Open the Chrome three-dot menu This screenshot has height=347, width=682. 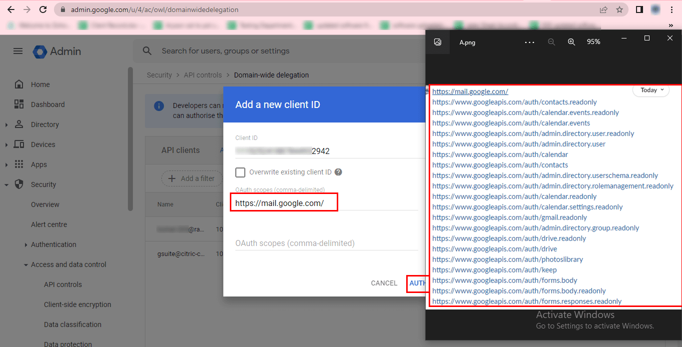coord(672,9)
